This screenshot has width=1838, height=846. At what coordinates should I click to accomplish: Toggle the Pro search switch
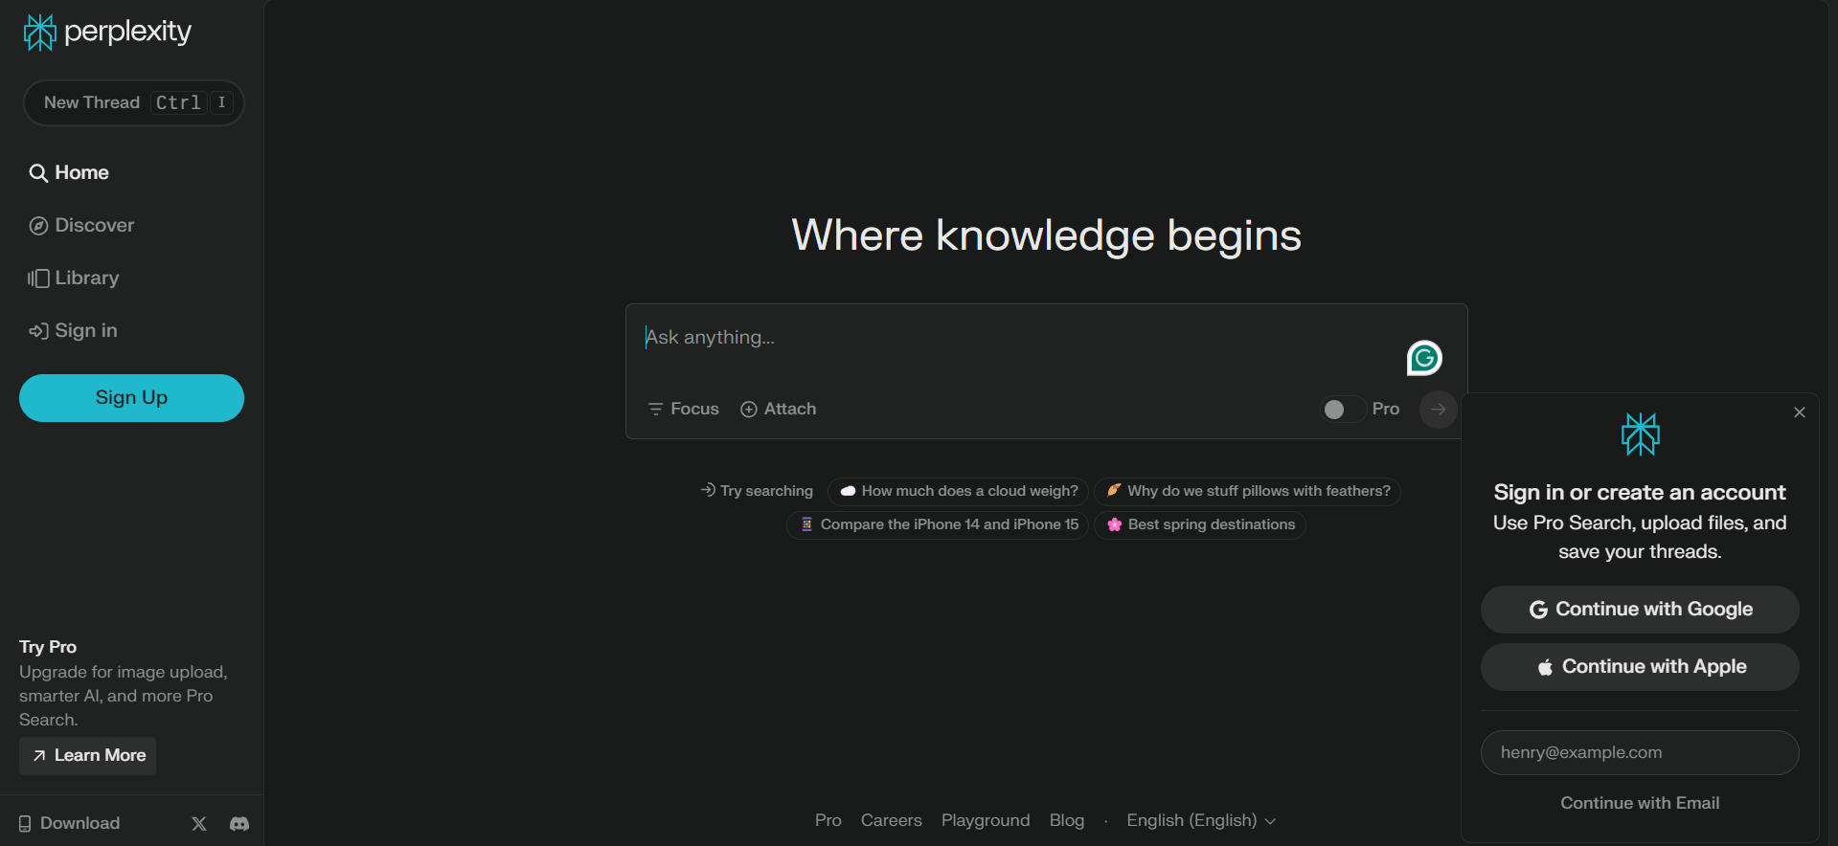tap(1343, 410)
